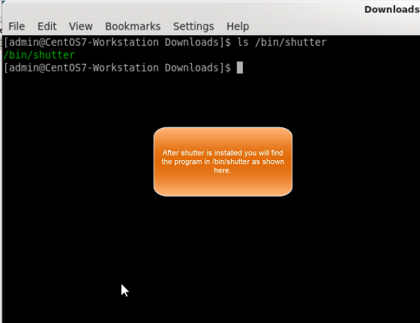This screenshot has width=420, height=323.
Task: Open the File menu
Action: click(x=16, y=26)
